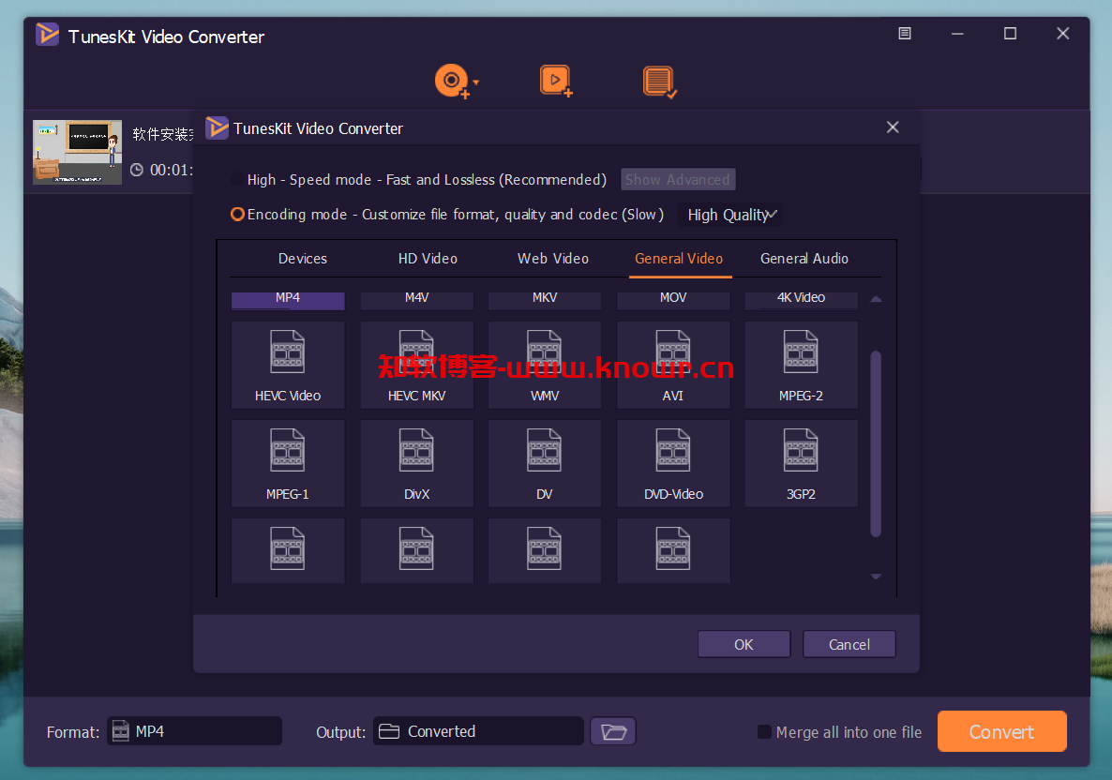1112x780 pixels.
Task: Click Show Advanced button
Action: pos(678,179)
